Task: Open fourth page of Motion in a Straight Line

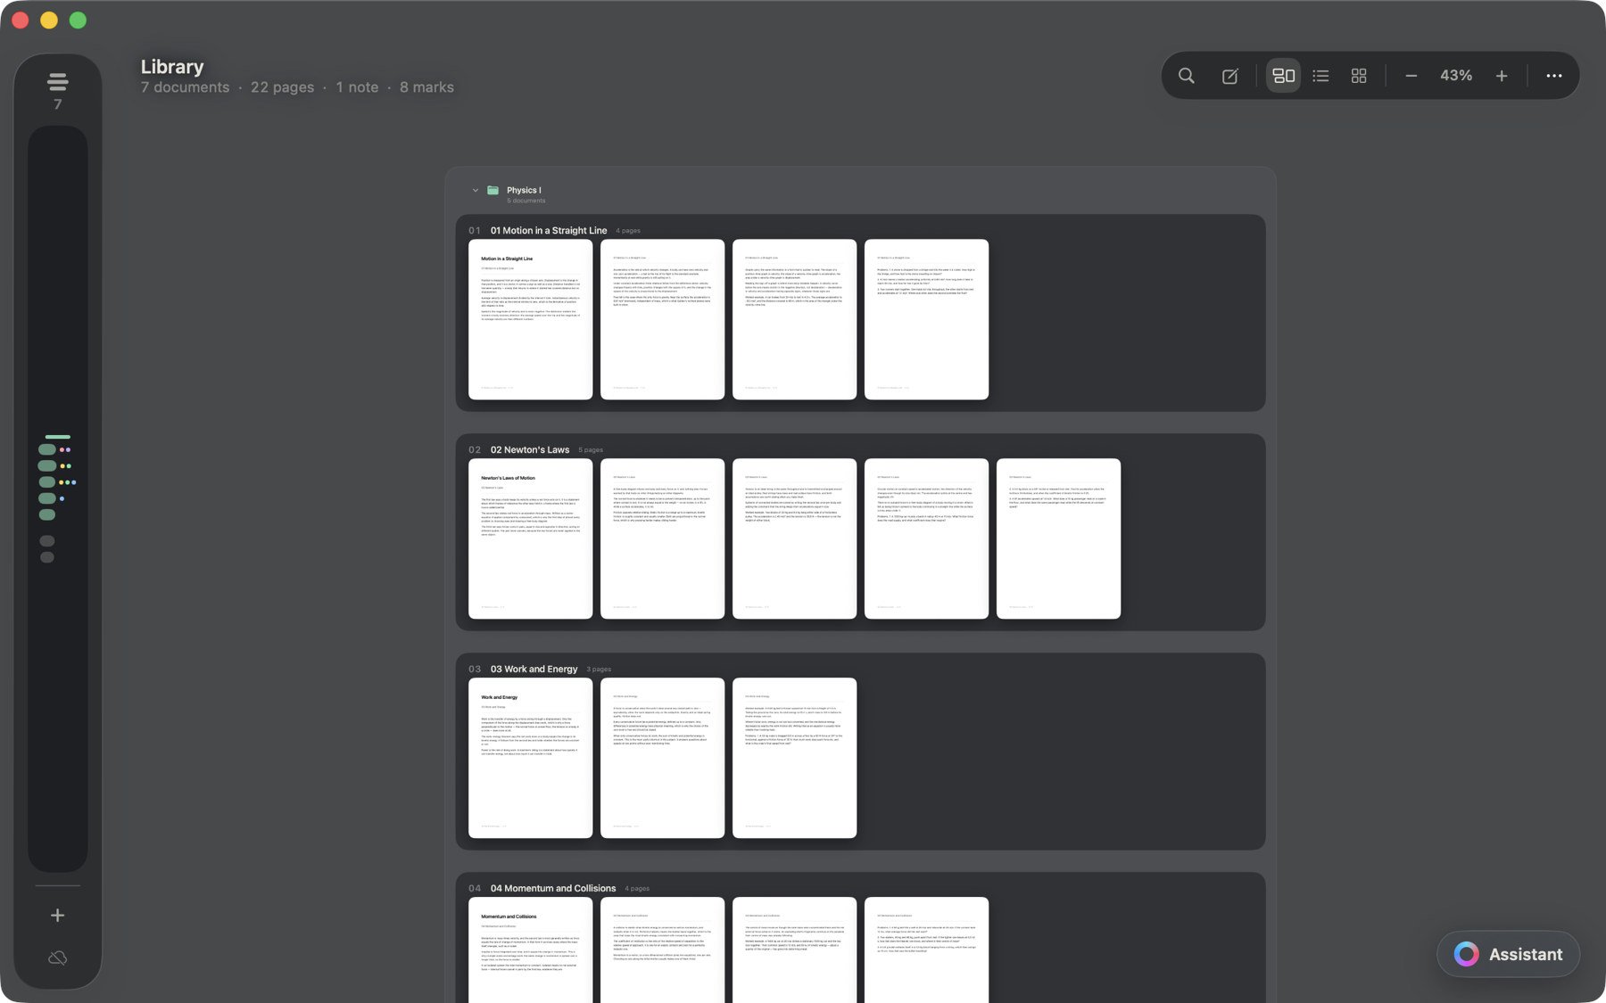Action: 926,319
